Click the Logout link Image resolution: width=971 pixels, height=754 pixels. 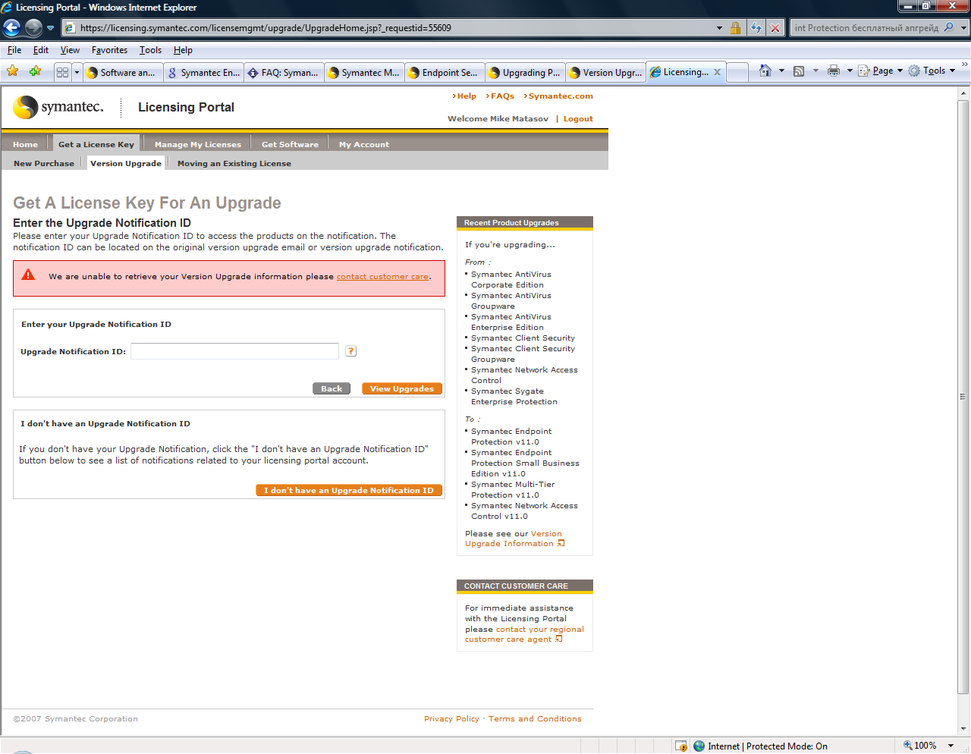(x=578, y=119)
